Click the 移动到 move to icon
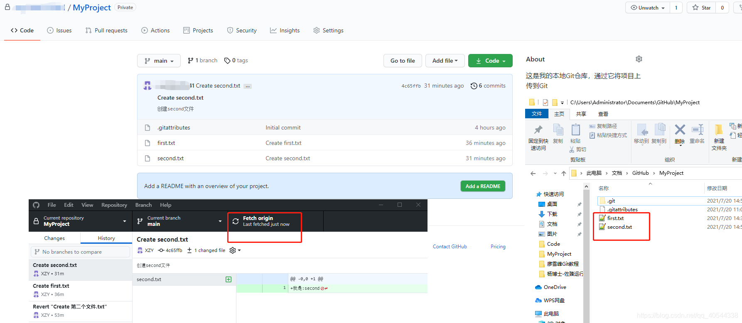 pyautogui.click(x=642, y=130)
